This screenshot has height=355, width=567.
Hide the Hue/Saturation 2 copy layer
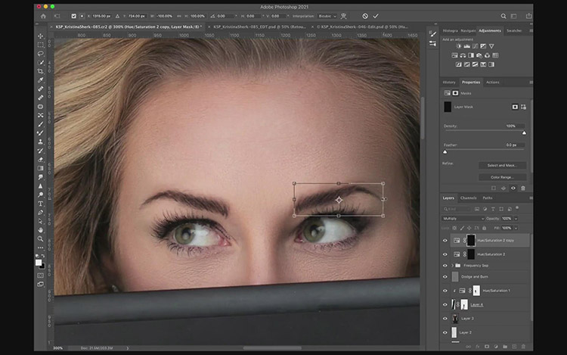click(445, 240)
